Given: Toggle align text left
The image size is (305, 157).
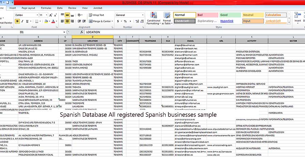Looking at the screenshot, I should point(62,21).
